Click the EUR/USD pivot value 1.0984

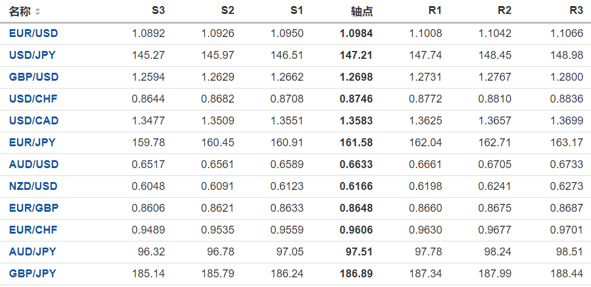(x=356, y=33)
